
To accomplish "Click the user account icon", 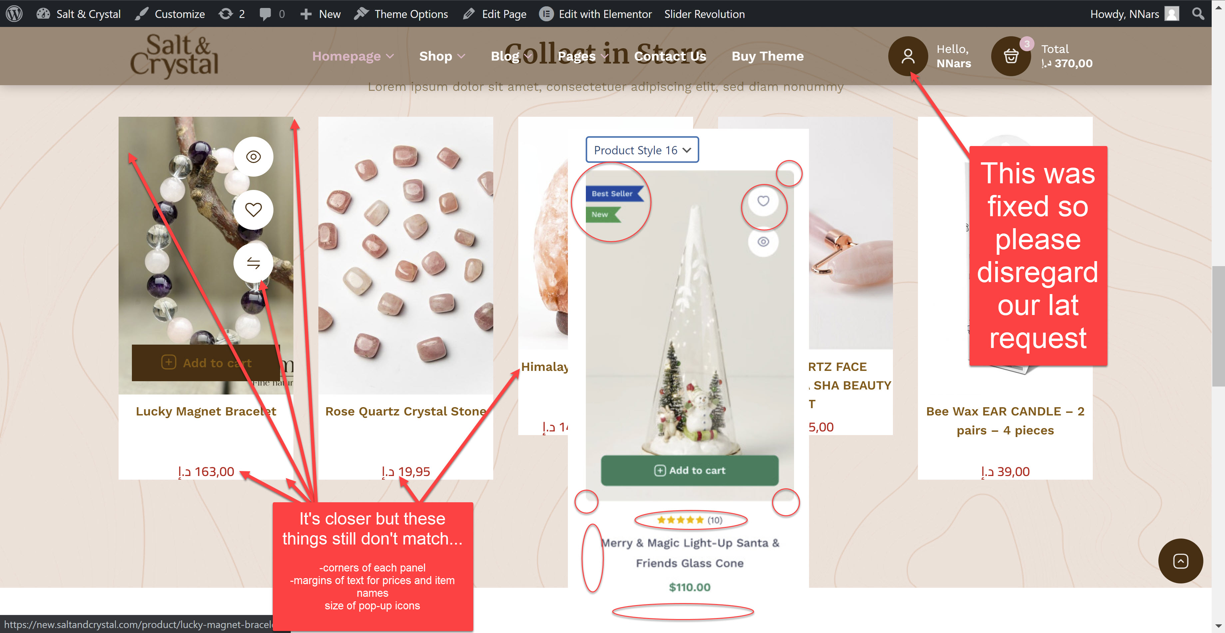I will click(x=908, y=56).
